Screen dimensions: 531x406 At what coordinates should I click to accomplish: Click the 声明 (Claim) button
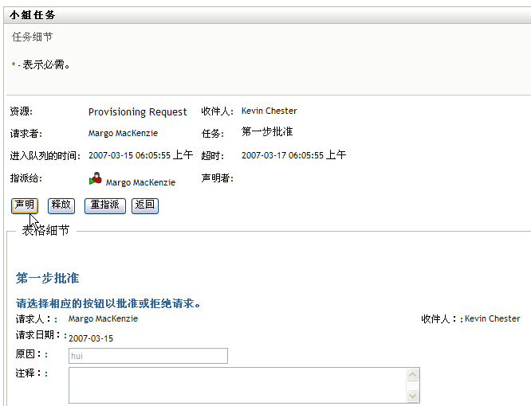(x=25, y=206)
